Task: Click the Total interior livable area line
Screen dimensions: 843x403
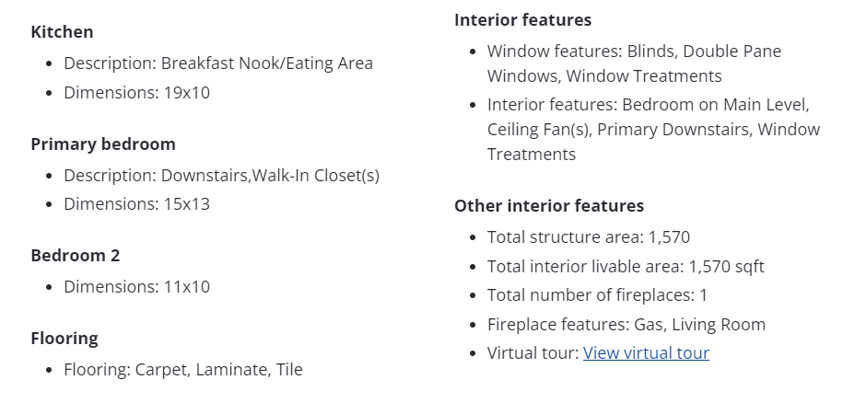Action: point(625,267)
